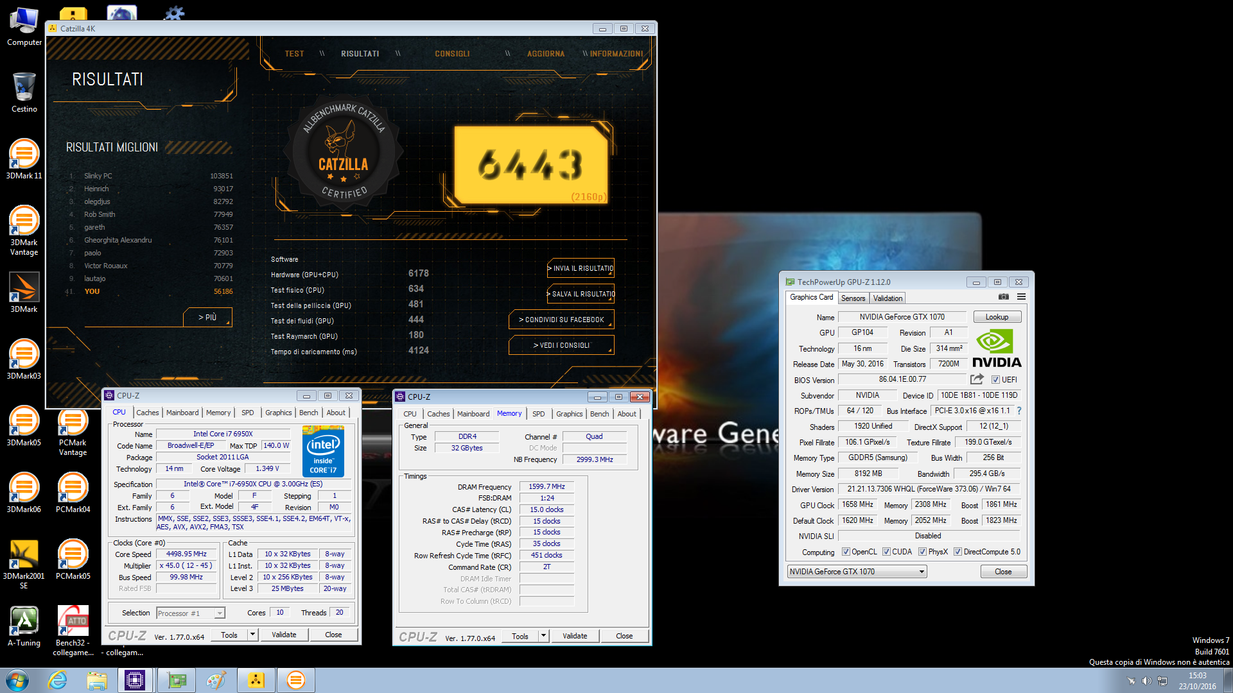This screenshot has width=1233, height=693.
Task: Launch the 3DMark05 desktop shortcut
Action: pyautogui.click(x=24, y=426)
